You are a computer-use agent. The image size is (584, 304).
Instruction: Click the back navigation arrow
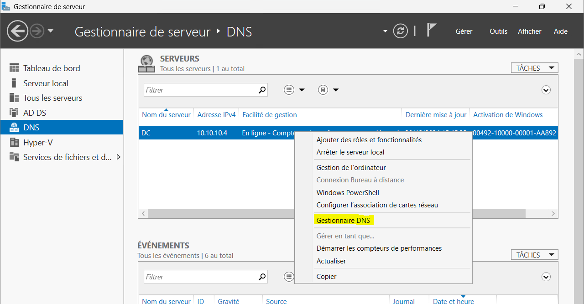pos(18,31)
